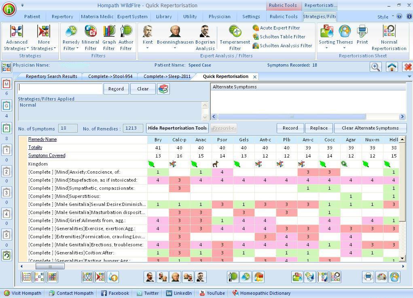Apply the Temperament Filter
The height and width of the screenshot is (298, 413).
point(235,31)
